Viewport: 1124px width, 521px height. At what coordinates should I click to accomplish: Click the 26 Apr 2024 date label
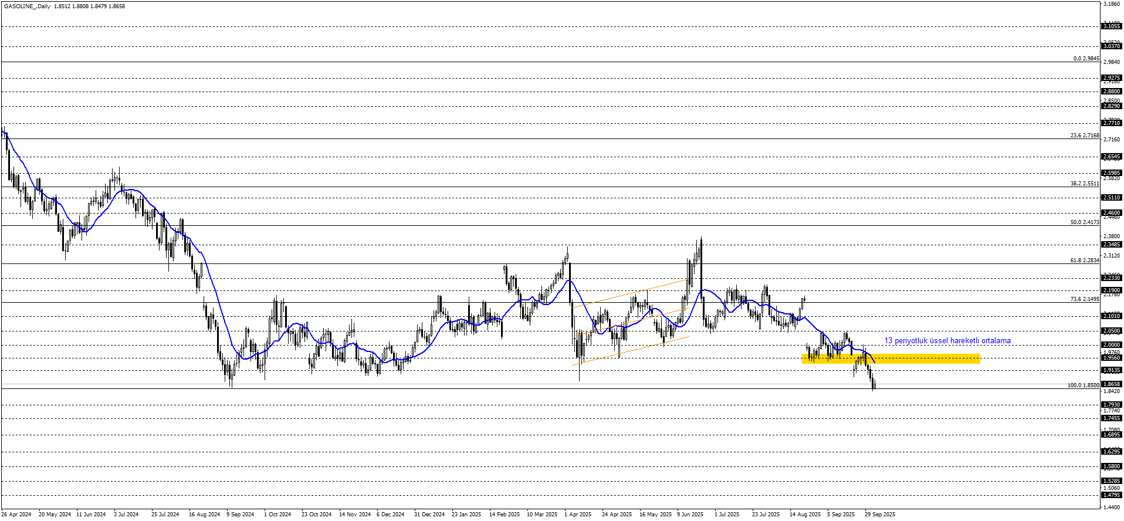pos(16,515)
